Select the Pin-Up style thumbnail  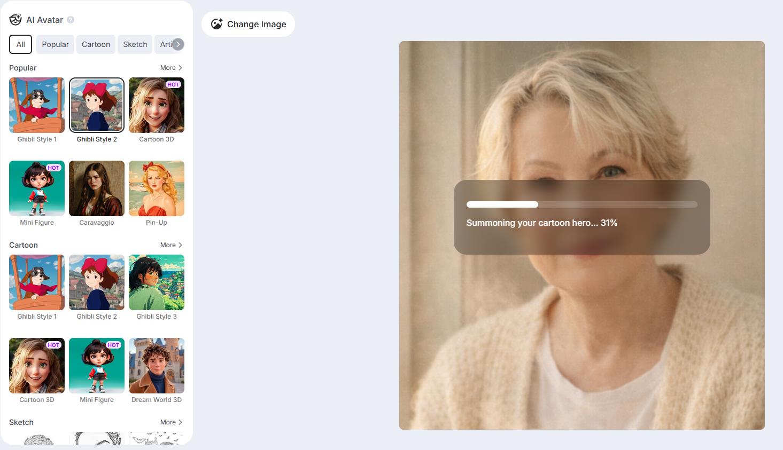pos(157,188)
